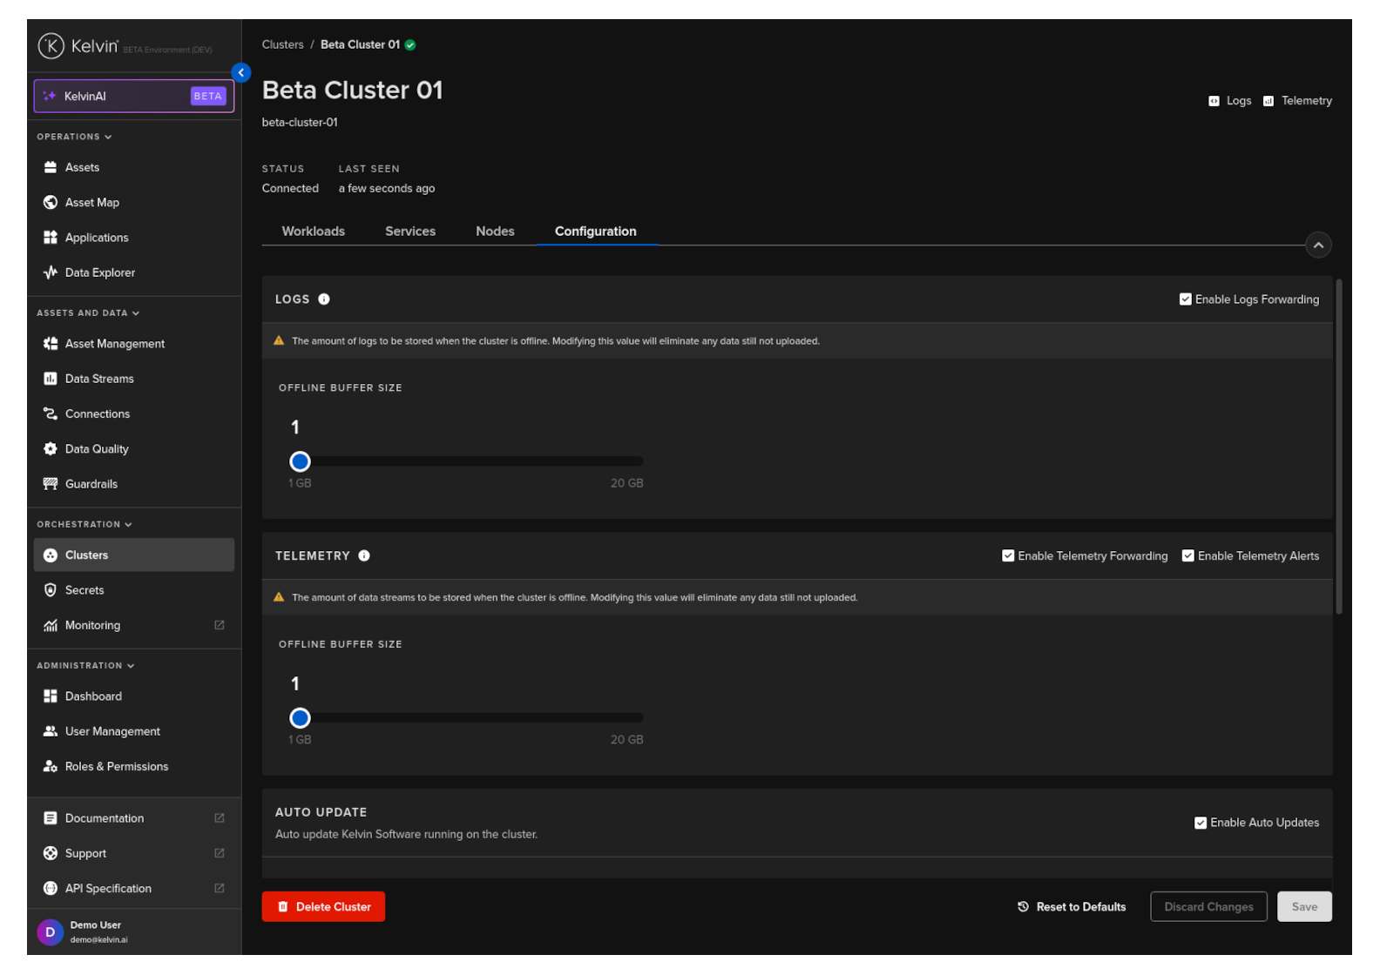The width and height of the screenshot is (1380, 975).
Task: Open the Nodes tab
Action: pyautogui.click(x=495, y=232)
